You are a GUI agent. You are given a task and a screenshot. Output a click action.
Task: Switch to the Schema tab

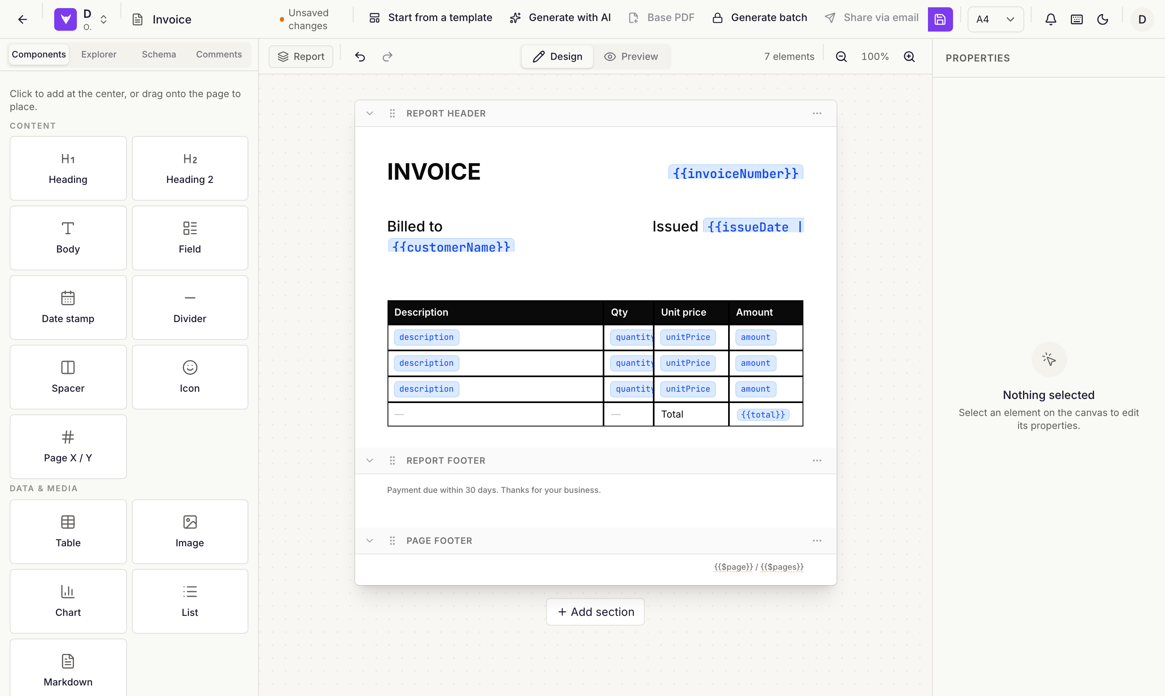point(159,54)
